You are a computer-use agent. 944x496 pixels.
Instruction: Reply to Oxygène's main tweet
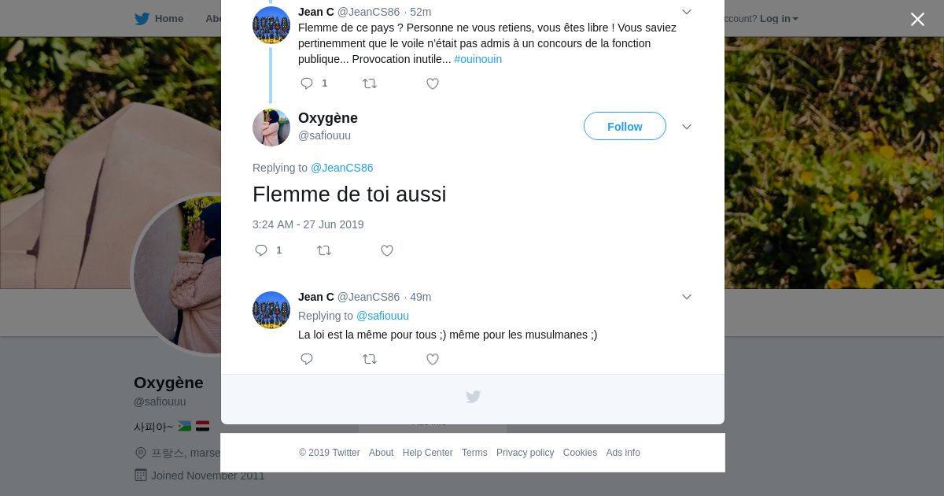tap(262, 250)
